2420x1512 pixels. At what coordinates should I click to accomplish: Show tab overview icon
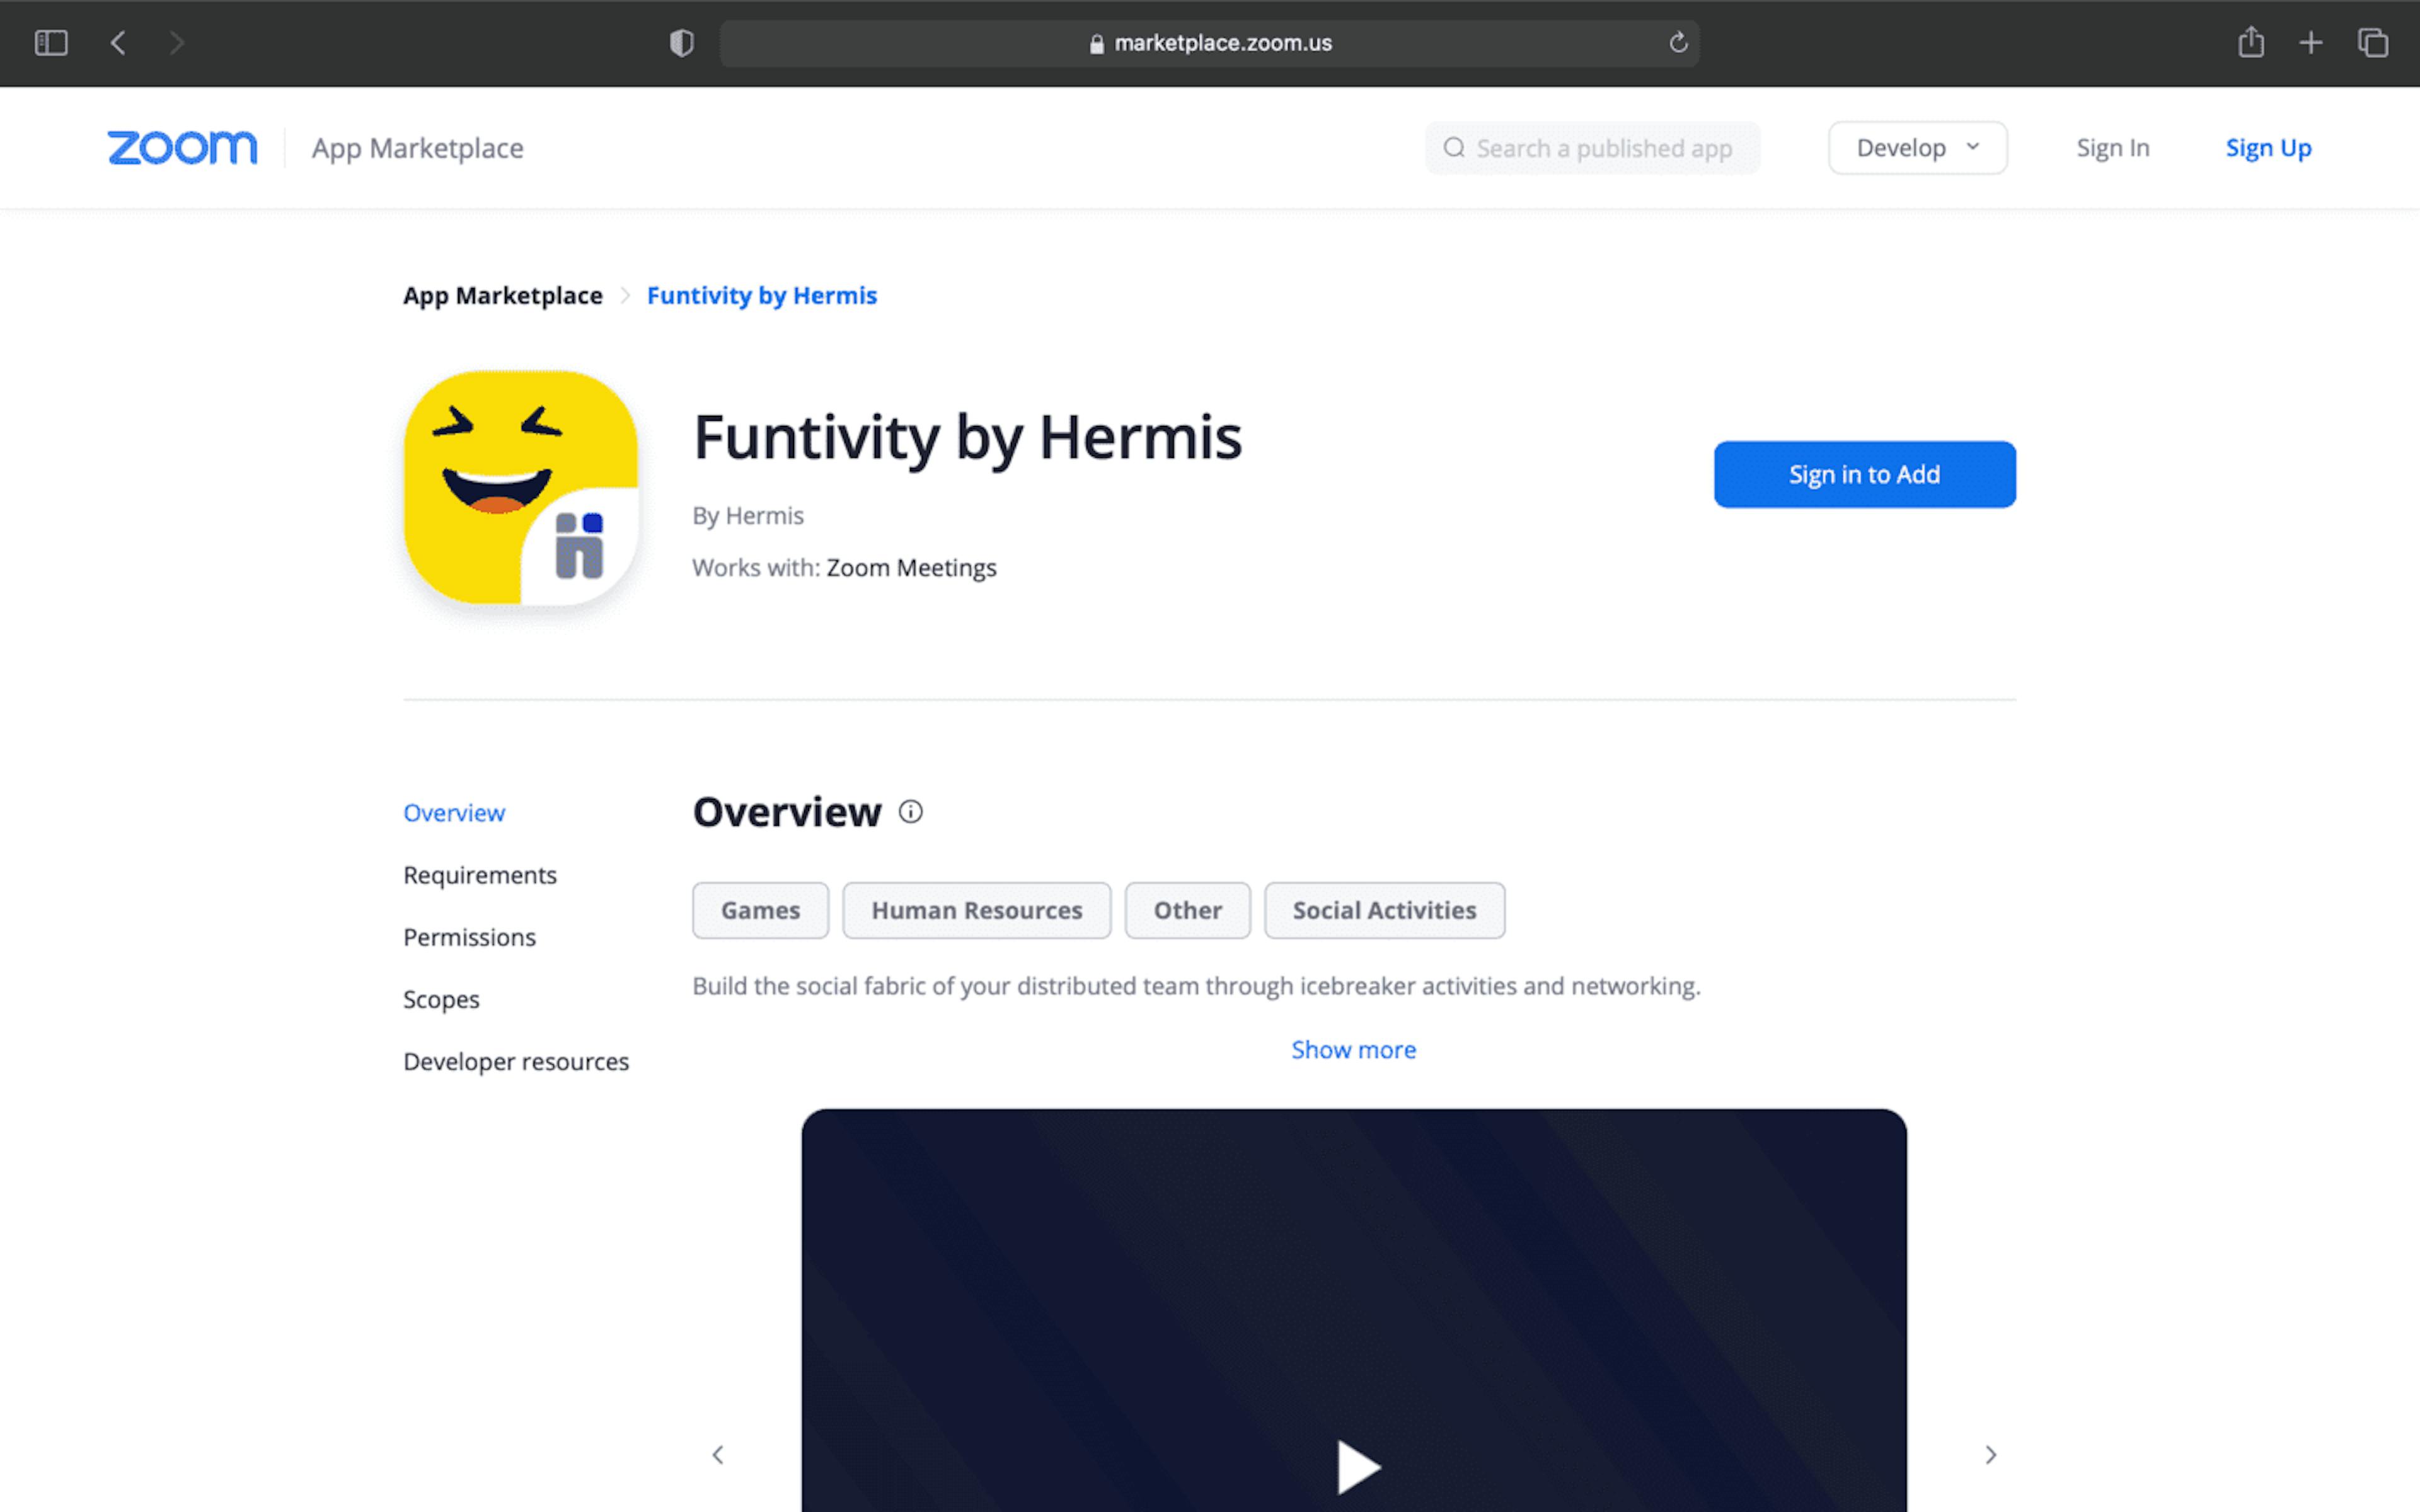(x=2373, y=43)
